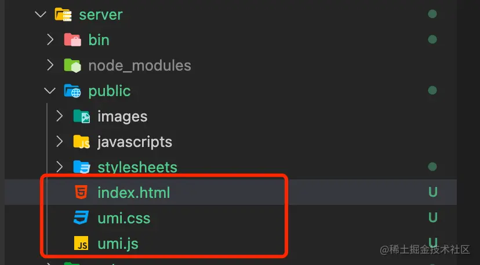Image resolution: width=480 pixels, height=265 pixels.
Task: Click the stylesheets folder icon
Action: (82, 167)
